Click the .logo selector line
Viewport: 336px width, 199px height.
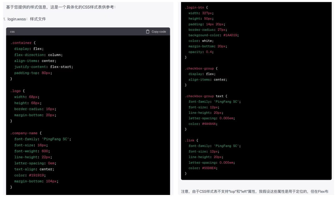[17, 91]
